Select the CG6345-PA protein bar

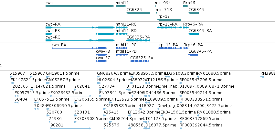(193, 55)
